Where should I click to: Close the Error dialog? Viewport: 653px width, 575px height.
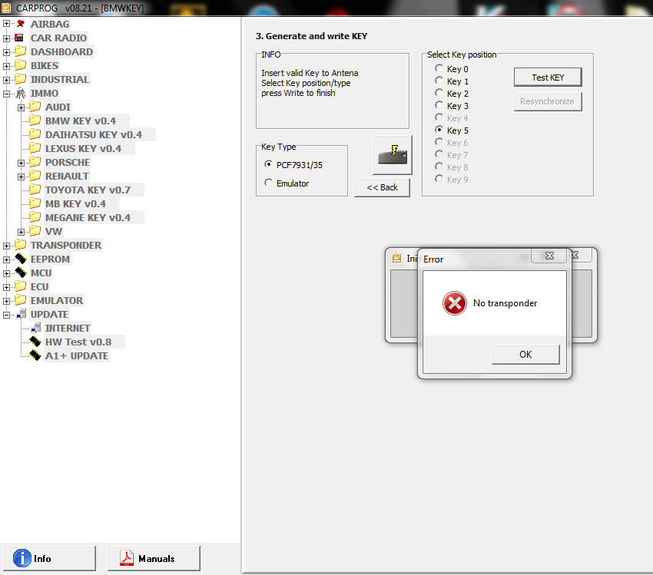point(549,256)
